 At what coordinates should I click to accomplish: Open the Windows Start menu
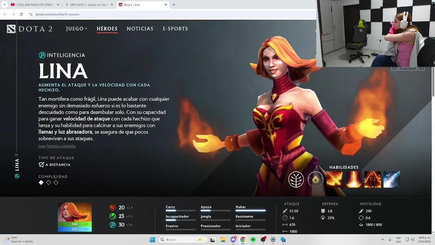click(x=153, y=240)
